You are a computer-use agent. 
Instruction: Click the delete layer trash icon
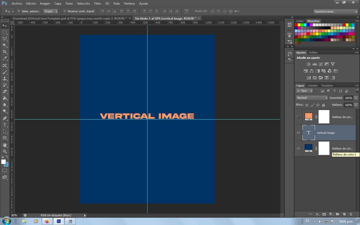351,214
